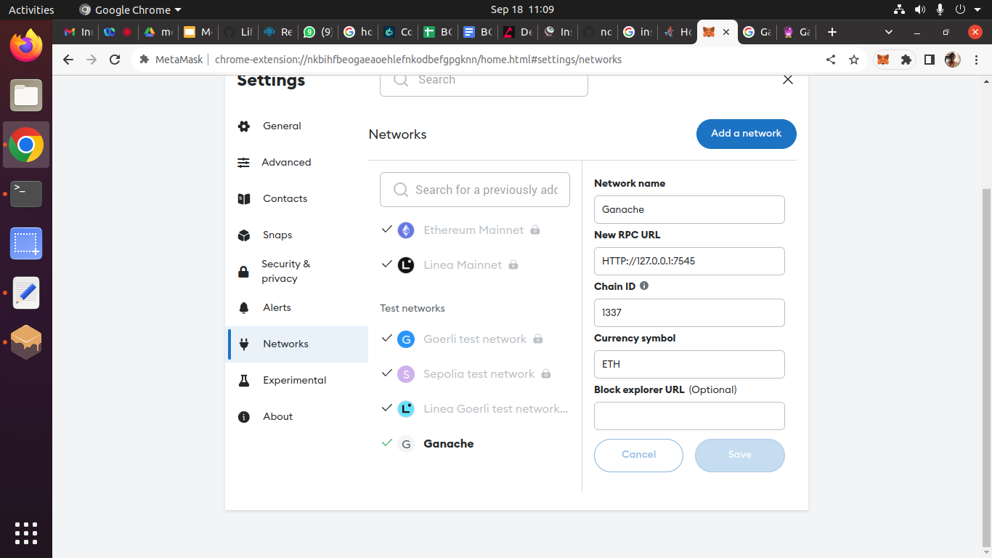
Task: Open Text Editor from the dock
Action: (26, 293)
